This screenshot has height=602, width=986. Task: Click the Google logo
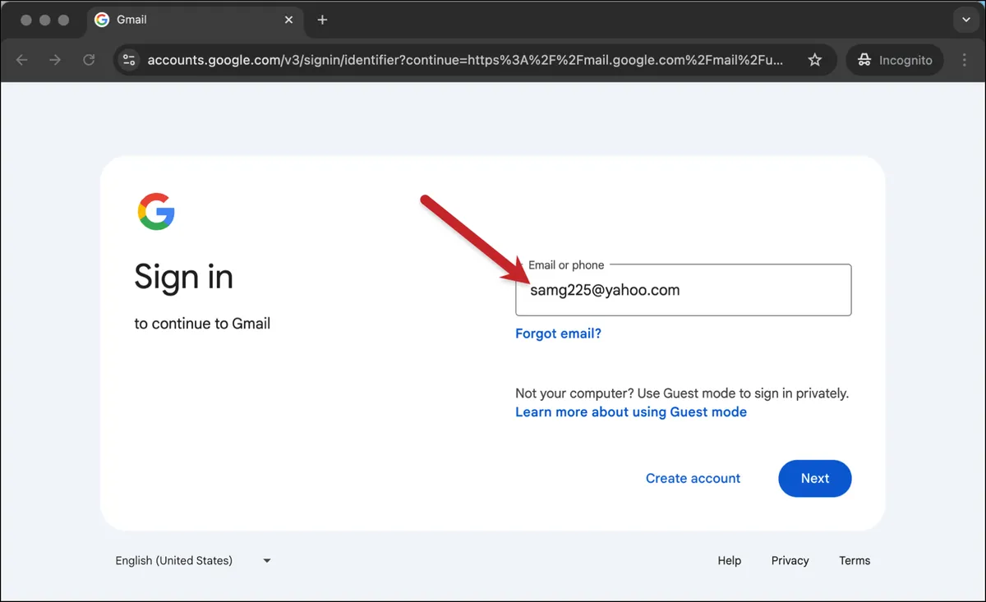point(156,211)
